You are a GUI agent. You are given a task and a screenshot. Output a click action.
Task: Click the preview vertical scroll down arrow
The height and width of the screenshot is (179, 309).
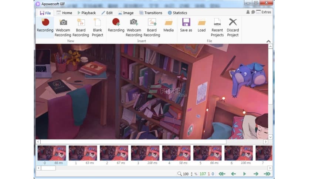(x=271, y=137)
